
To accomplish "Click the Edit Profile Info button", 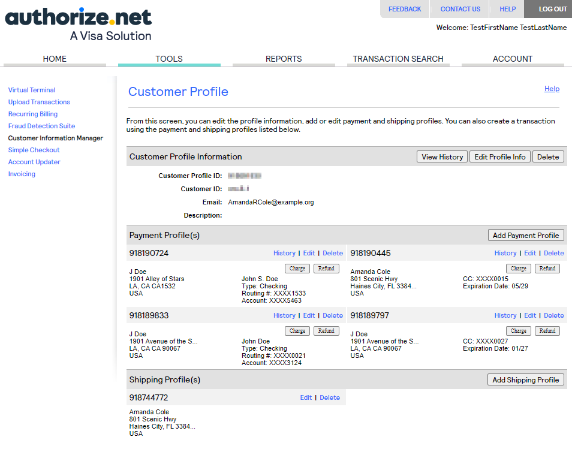I will click(x=499, y=157).
